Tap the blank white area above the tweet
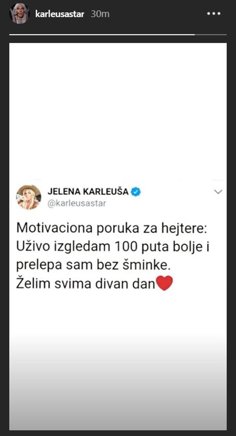The image size is (236, 436). click(x=118, y=111)
